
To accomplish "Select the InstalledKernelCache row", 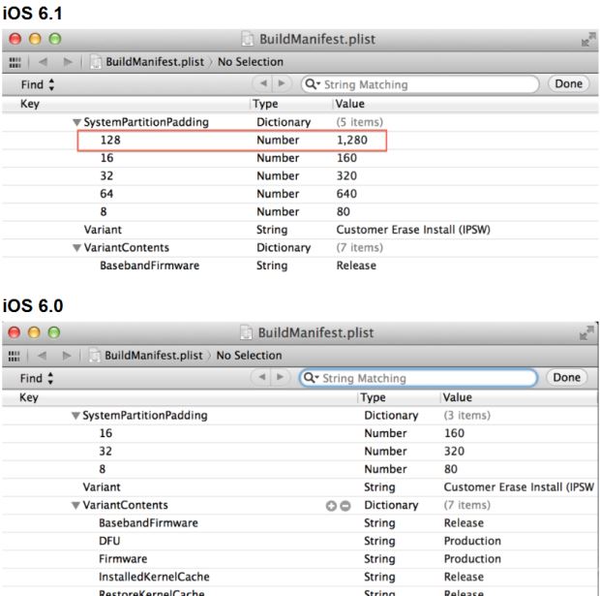I will (299, 578).
